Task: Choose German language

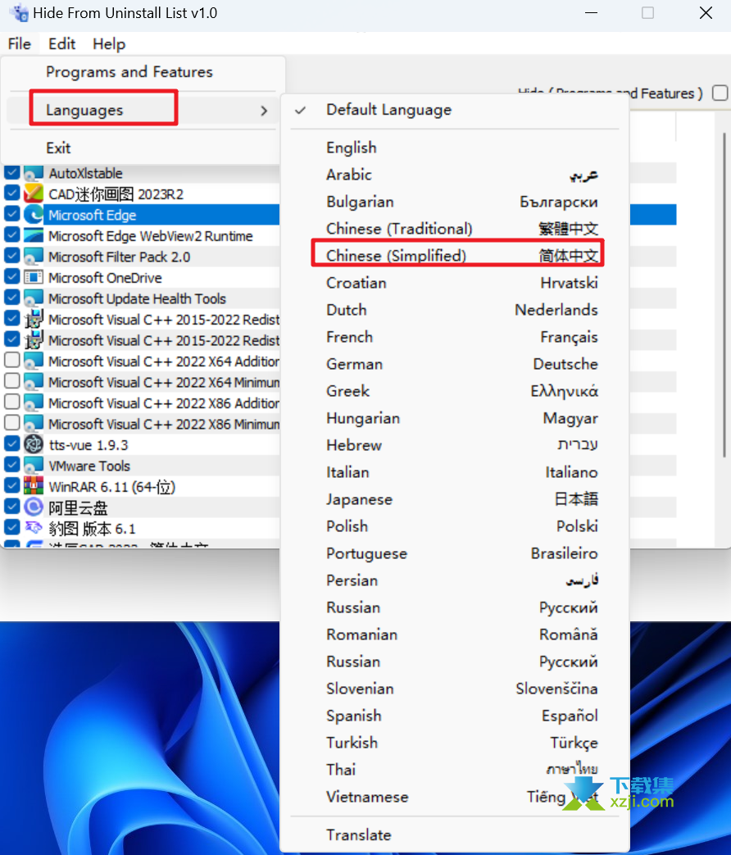Action: pos(455,364)
